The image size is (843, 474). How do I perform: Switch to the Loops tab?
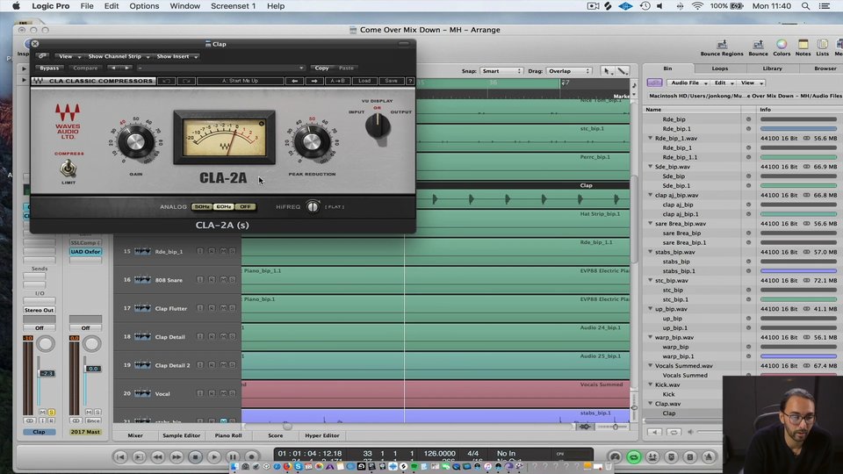[720, 68]
